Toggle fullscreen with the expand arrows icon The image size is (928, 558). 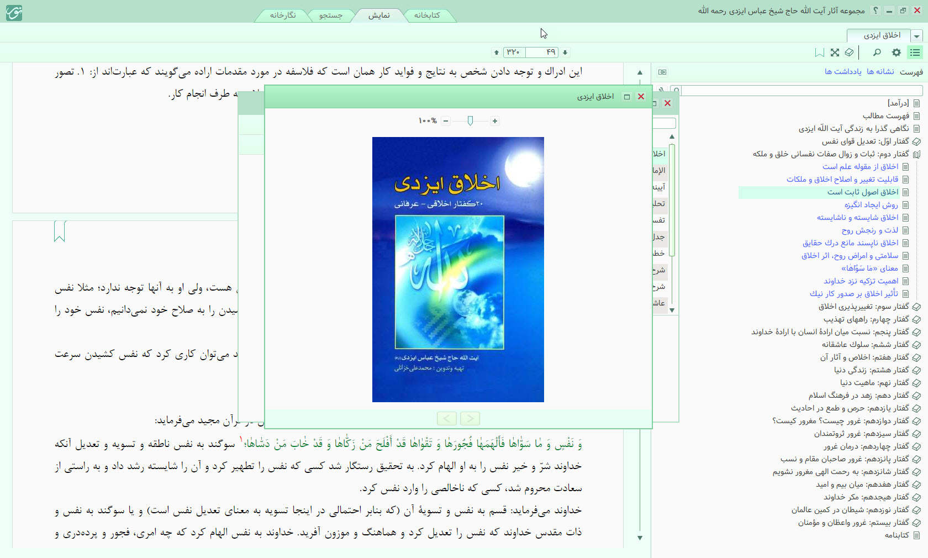835,52
